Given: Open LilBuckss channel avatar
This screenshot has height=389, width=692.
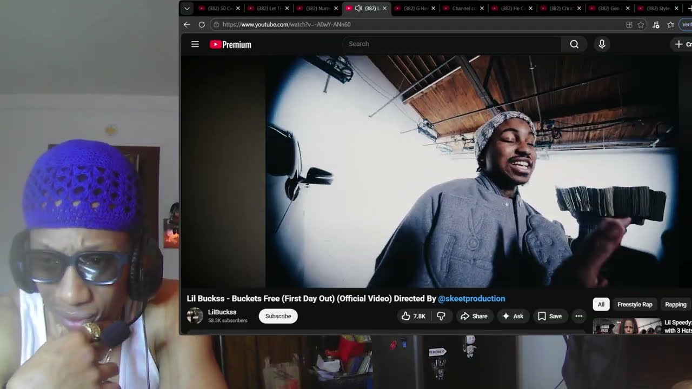Looking at the screenshot, I should click(x=195, y=316).
